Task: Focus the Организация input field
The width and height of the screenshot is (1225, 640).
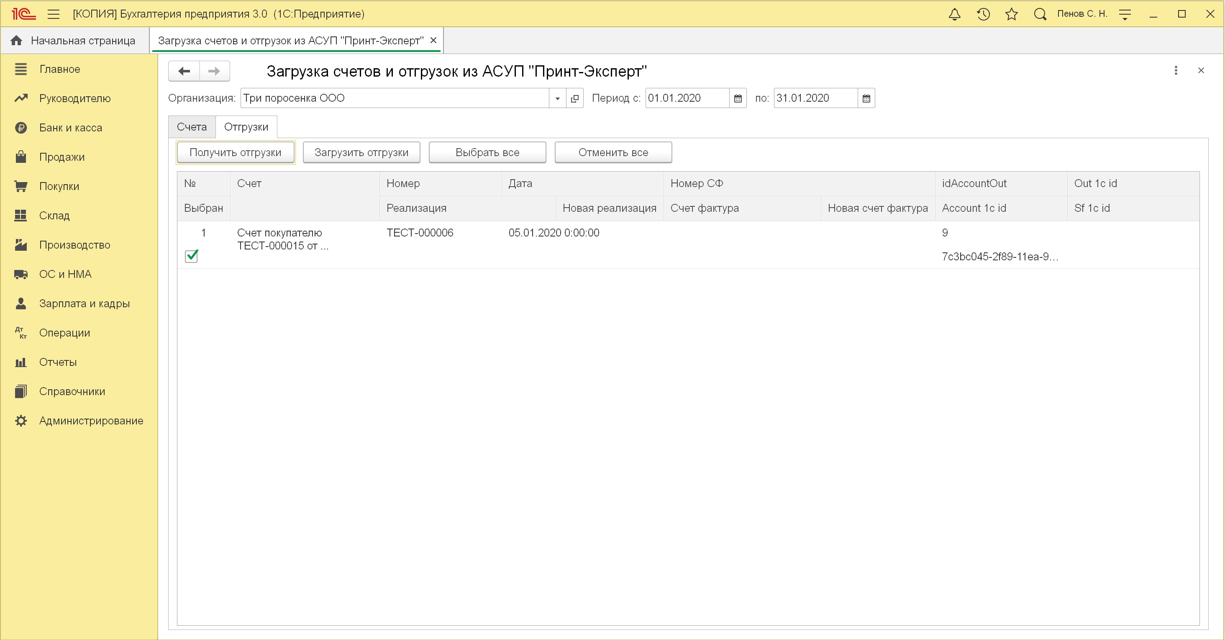Action: pos(395,98)
